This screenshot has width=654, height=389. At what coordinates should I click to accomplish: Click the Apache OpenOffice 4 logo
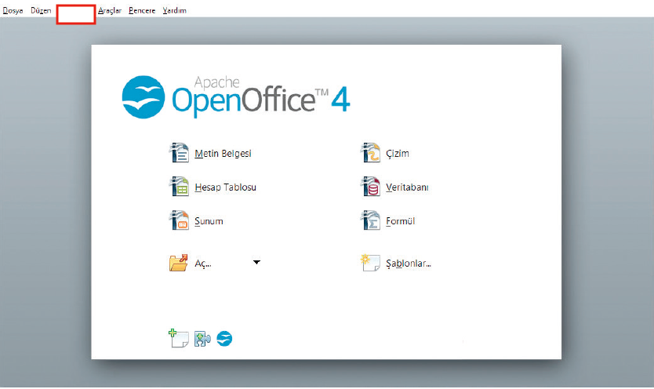coord(235,96)
